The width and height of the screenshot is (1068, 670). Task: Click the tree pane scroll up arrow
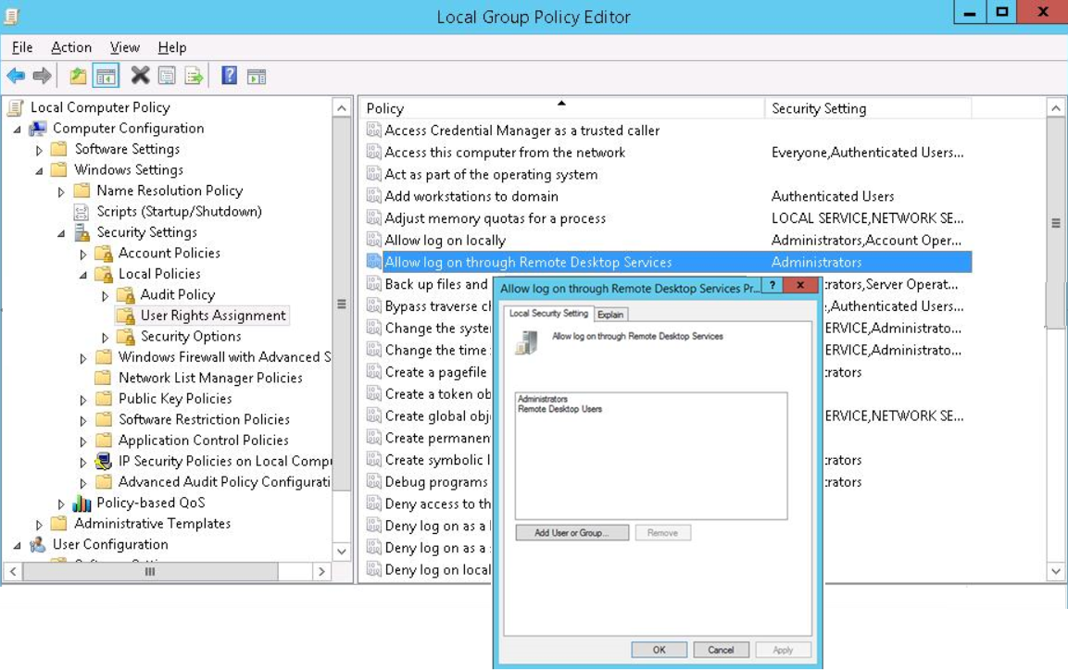[342, 107]
